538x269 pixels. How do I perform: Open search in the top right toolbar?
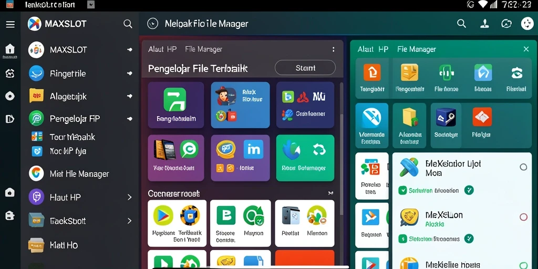[461, 23]
